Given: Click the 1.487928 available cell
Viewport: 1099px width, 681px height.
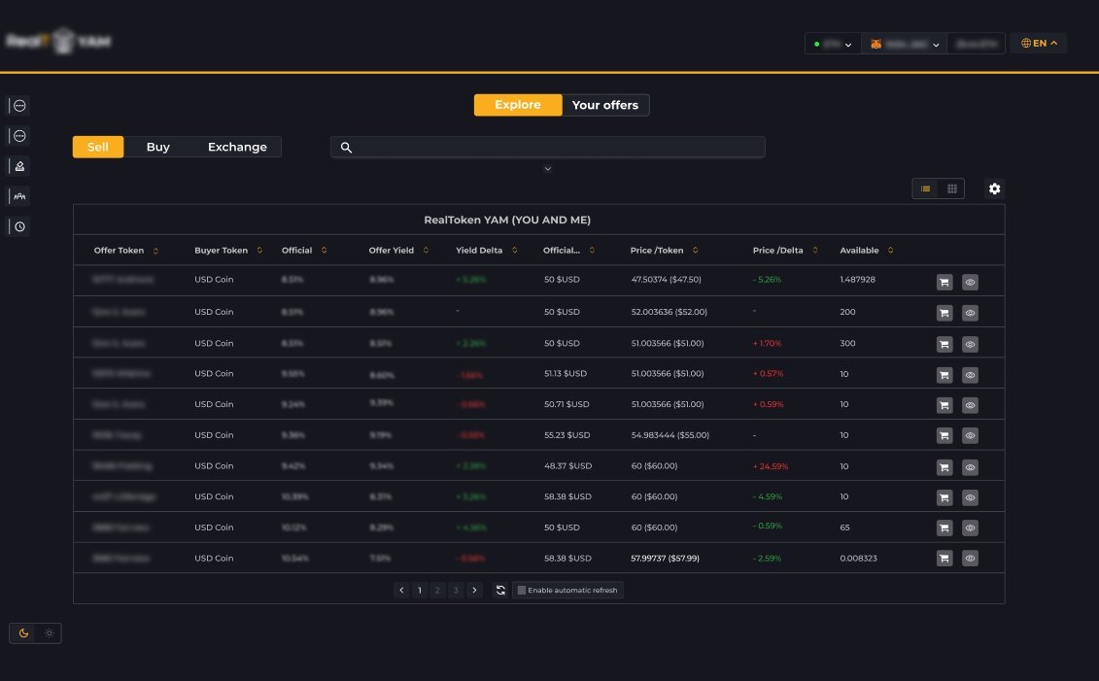Looking at the screenshot, I should point(857,280).
